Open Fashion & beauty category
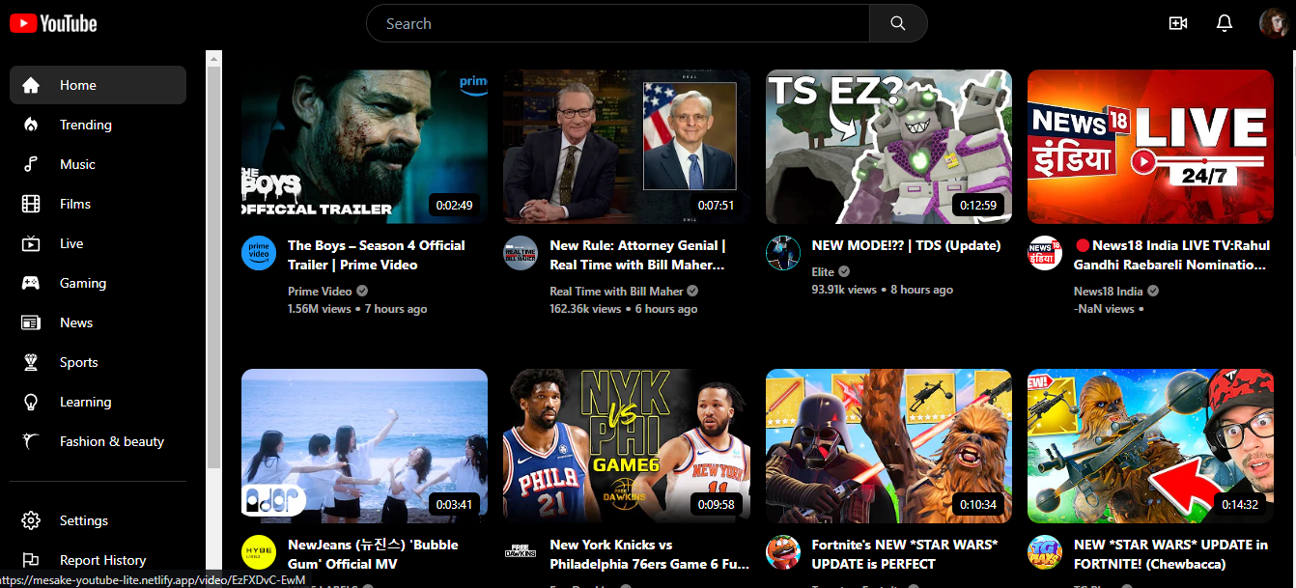 coord(98,441)
